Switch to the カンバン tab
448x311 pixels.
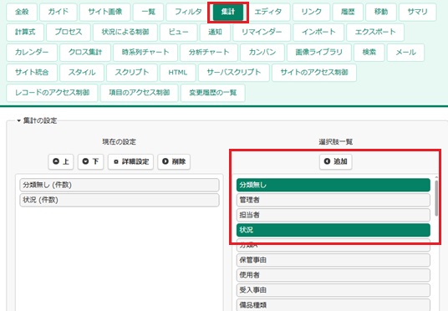262,53
